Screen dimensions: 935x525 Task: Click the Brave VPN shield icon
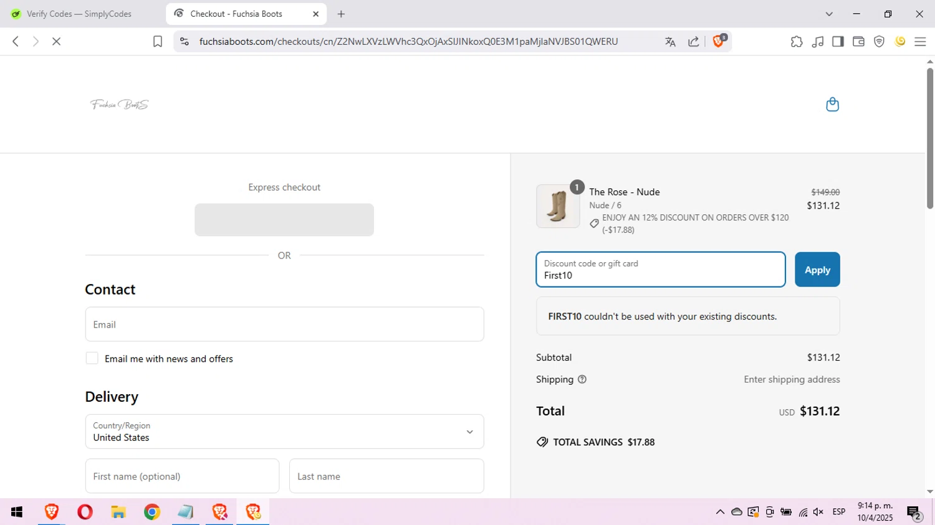tap(879, 42)
